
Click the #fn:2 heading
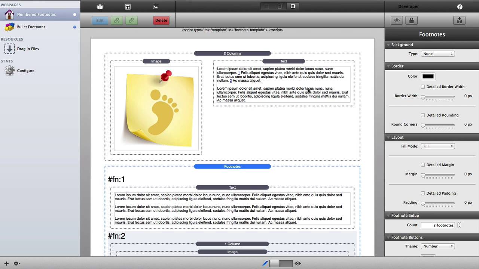[116, 236]
